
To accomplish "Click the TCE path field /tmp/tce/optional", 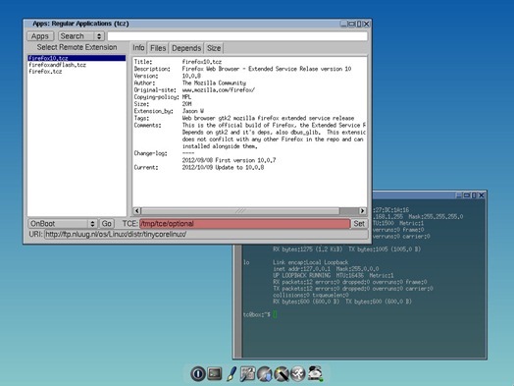I will pyautogui.click(x=245, y=224).
